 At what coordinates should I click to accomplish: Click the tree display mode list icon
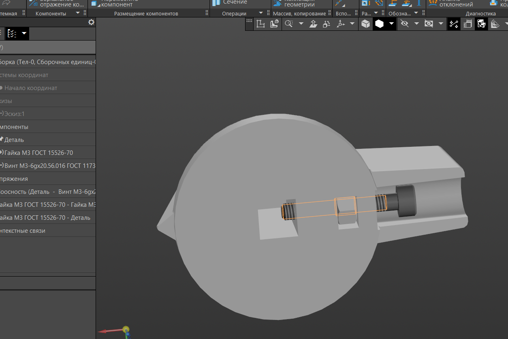[12, 33]
